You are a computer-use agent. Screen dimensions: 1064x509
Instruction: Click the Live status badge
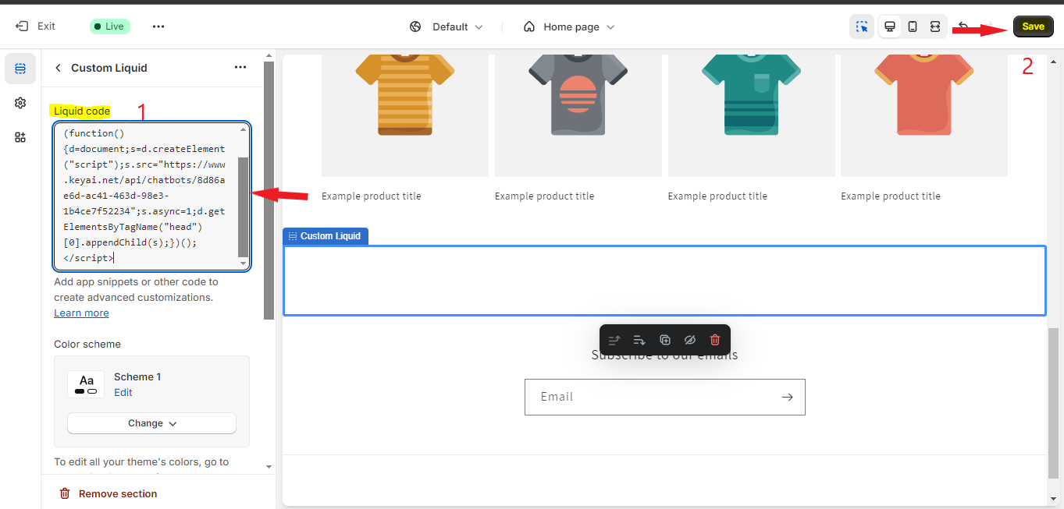click(109, 27)
